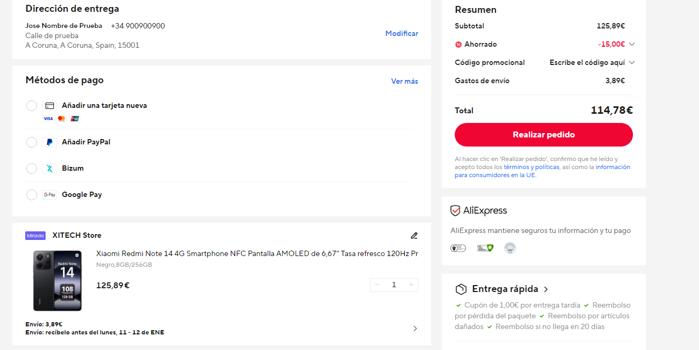
Task: Click the credit card icon
Action: (49, 106)
